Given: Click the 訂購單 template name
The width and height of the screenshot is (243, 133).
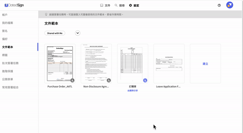Looking at the screenshot, I should point(133,87).
